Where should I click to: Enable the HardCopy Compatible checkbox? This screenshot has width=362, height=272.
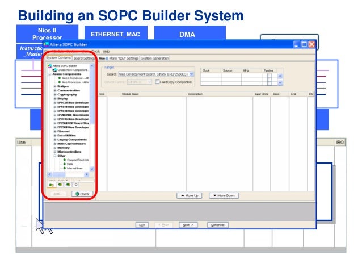[x=157, y=82]
